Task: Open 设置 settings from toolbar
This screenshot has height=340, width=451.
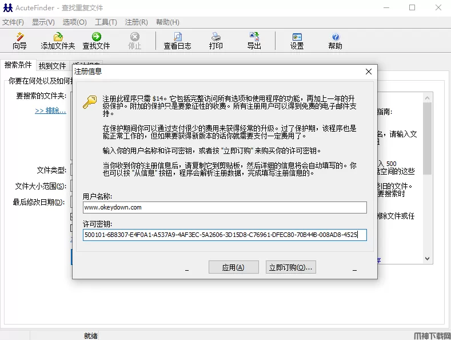Action: click(297, 41)
